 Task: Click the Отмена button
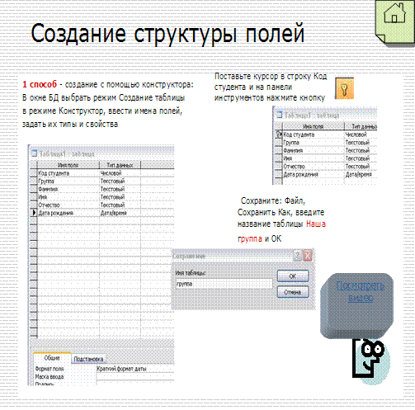(x=293, y=292)
